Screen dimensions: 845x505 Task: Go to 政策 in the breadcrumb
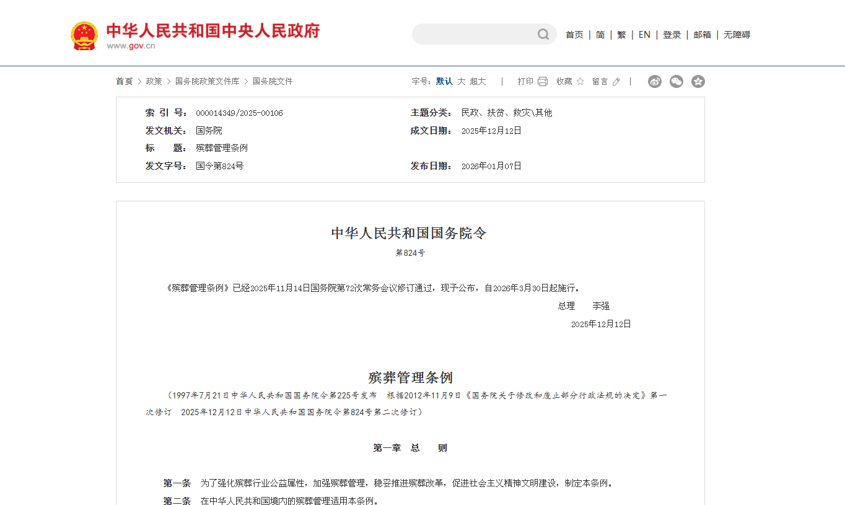154,81
